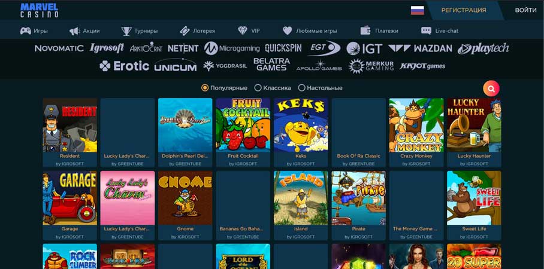544x269 pixels.
Task: Click the Войти login link
Action: pyautogui.click(x=525, y=10)
